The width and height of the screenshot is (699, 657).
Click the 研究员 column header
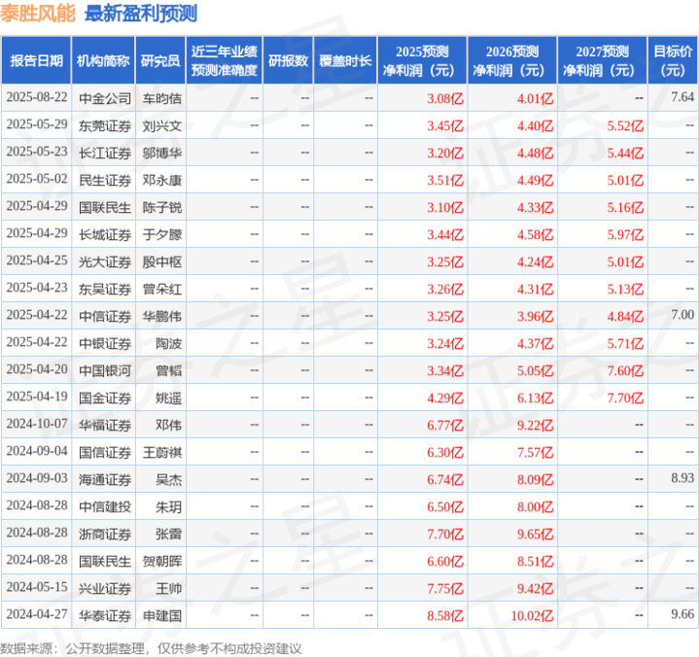click(159, 61)
